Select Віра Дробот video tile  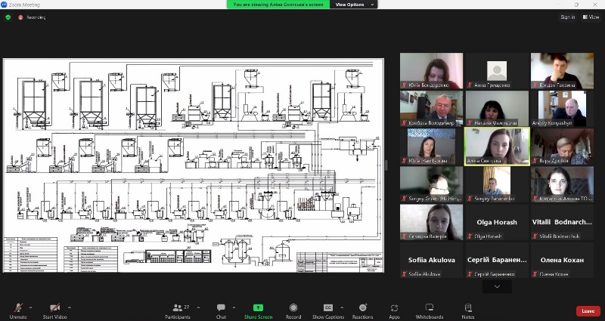[x=562, y=147]
